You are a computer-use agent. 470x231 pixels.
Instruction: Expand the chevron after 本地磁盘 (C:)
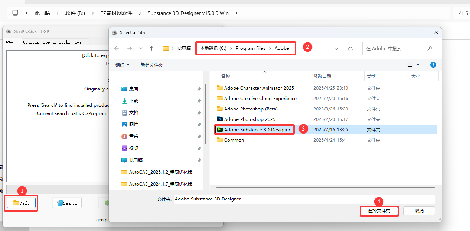pyautogui.click(x=231, y=48)
